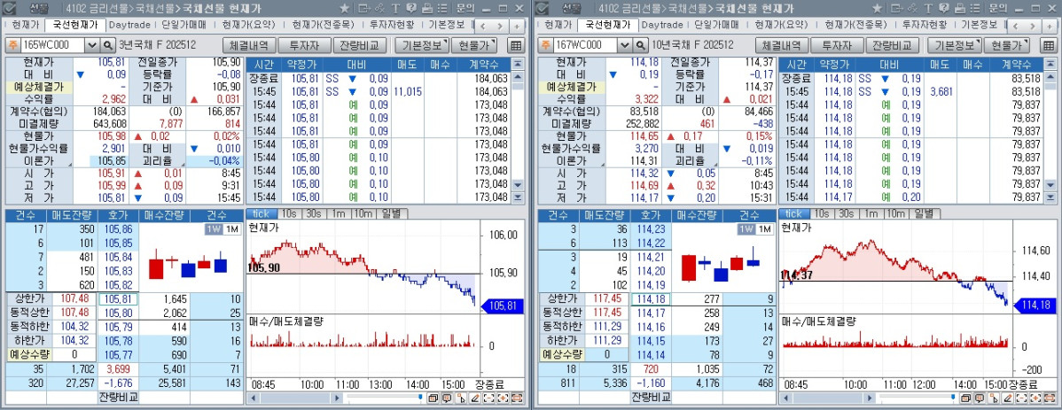Click 체결내역 button in right window
Viewport: 1062px width, 410px height.
coord(781,45)
